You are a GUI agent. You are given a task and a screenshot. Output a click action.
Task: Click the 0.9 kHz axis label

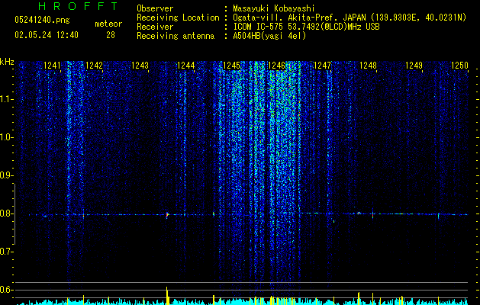point(6,175)
